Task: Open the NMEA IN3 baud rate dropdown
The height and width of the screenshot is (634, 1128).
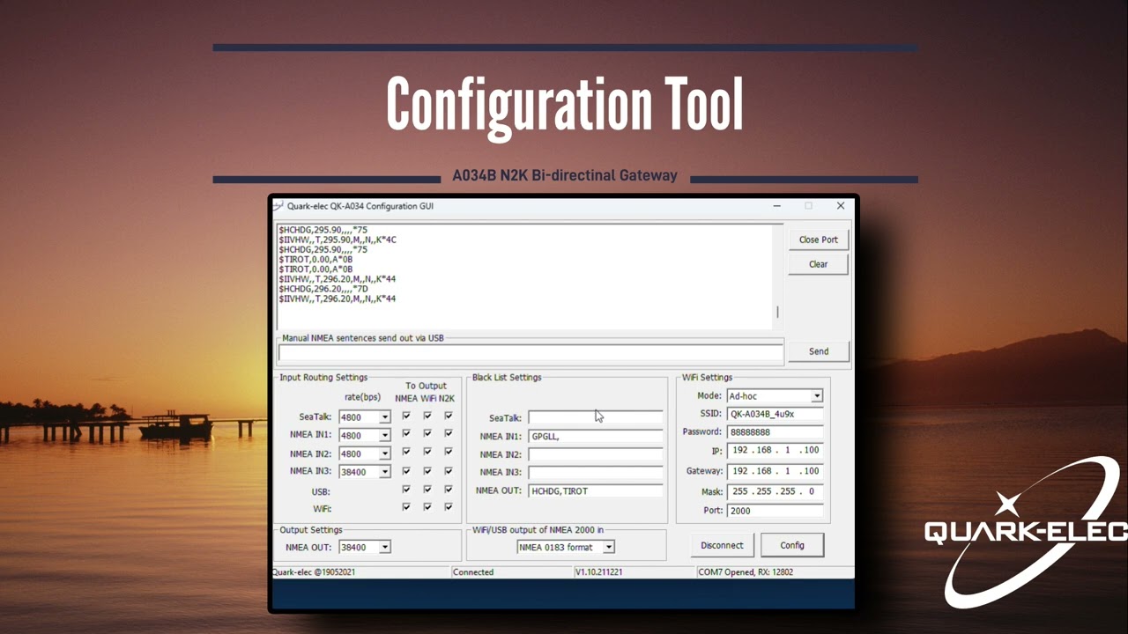Action: click(x=385, y=472)
